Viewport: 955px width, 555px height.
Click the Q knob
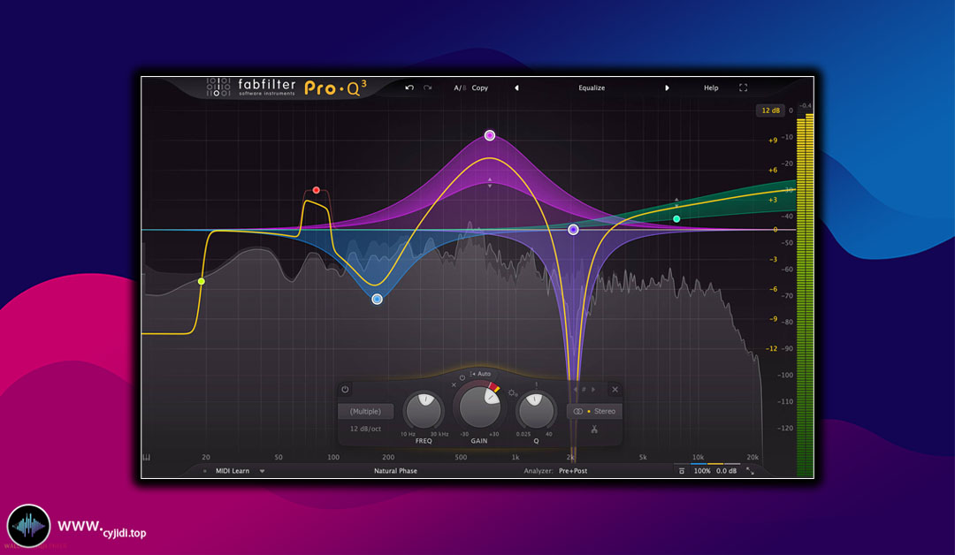(x=535, y=410)
